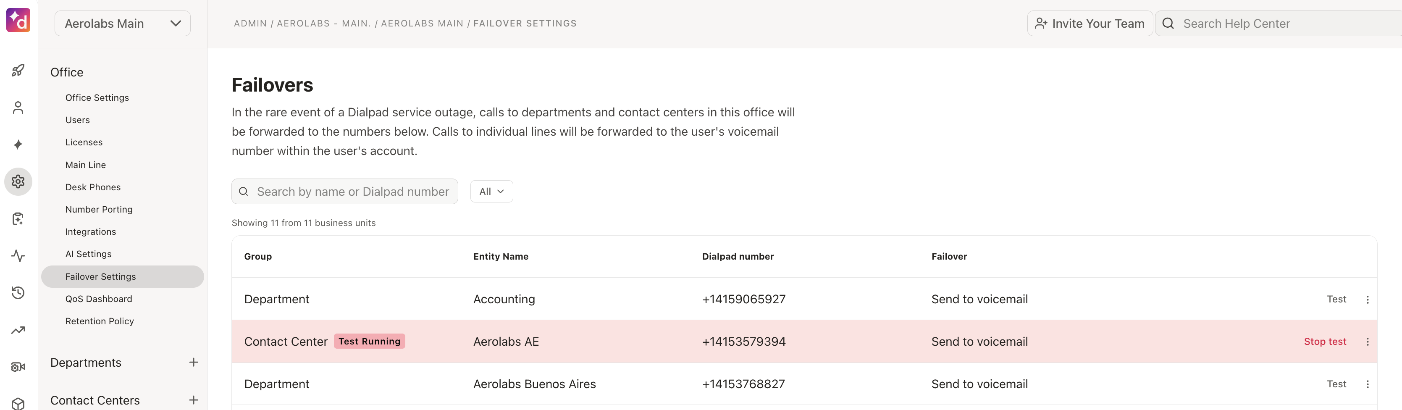Click Invite Your Team button
1402x410 pixels.
pos(1090,24)
